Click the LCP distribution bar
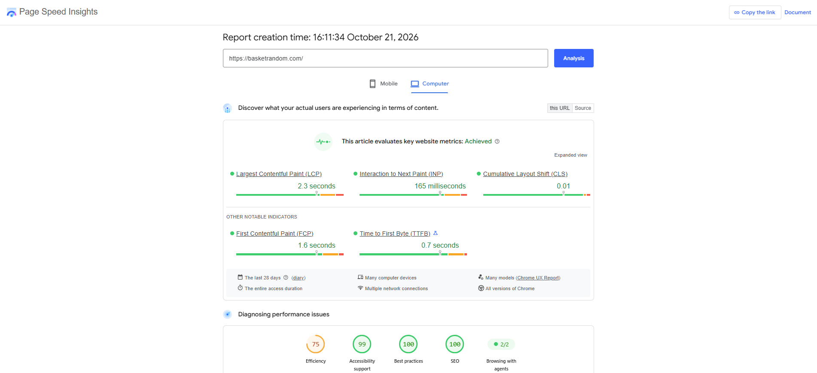This screenshot has height=373, width=817. pyautogui.click(x=290, y=195)
